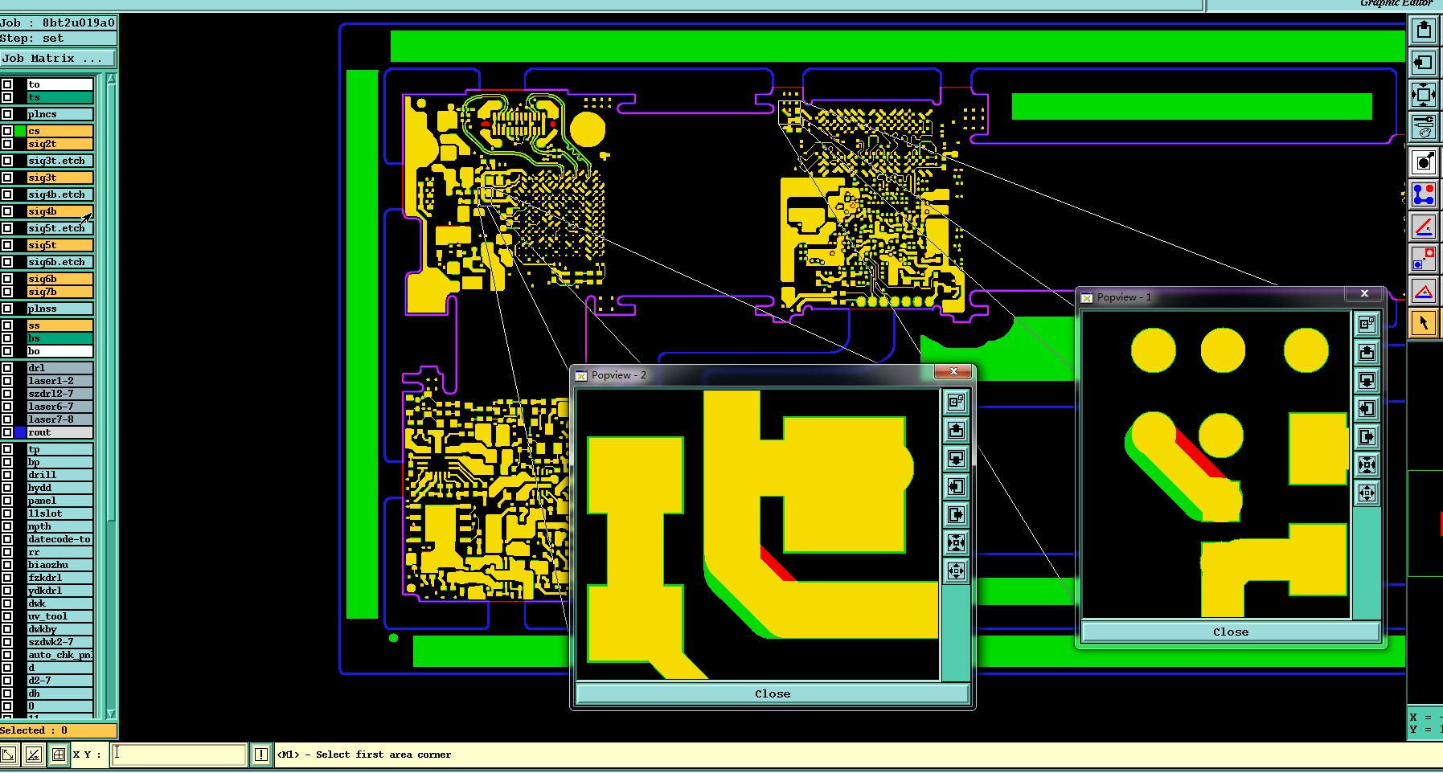Select the 'szdrl2-7' layer row
This screenshot has height=773, width=1443.
(x=60, y=394)
